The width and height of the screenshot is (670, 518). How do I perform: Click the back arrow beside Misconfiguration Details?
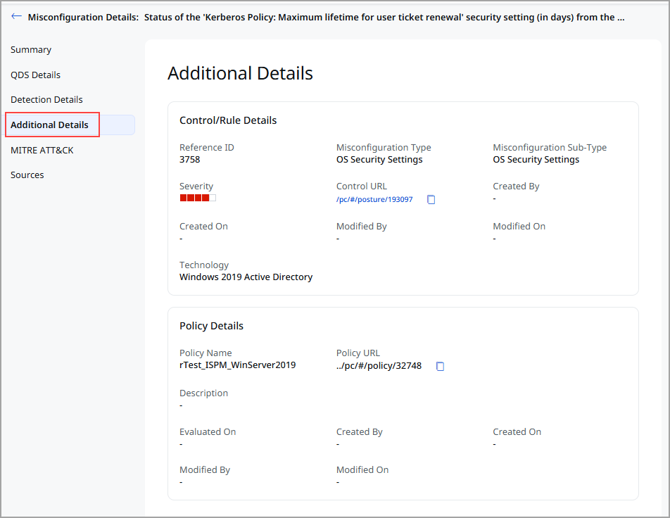tap(16, 17)
